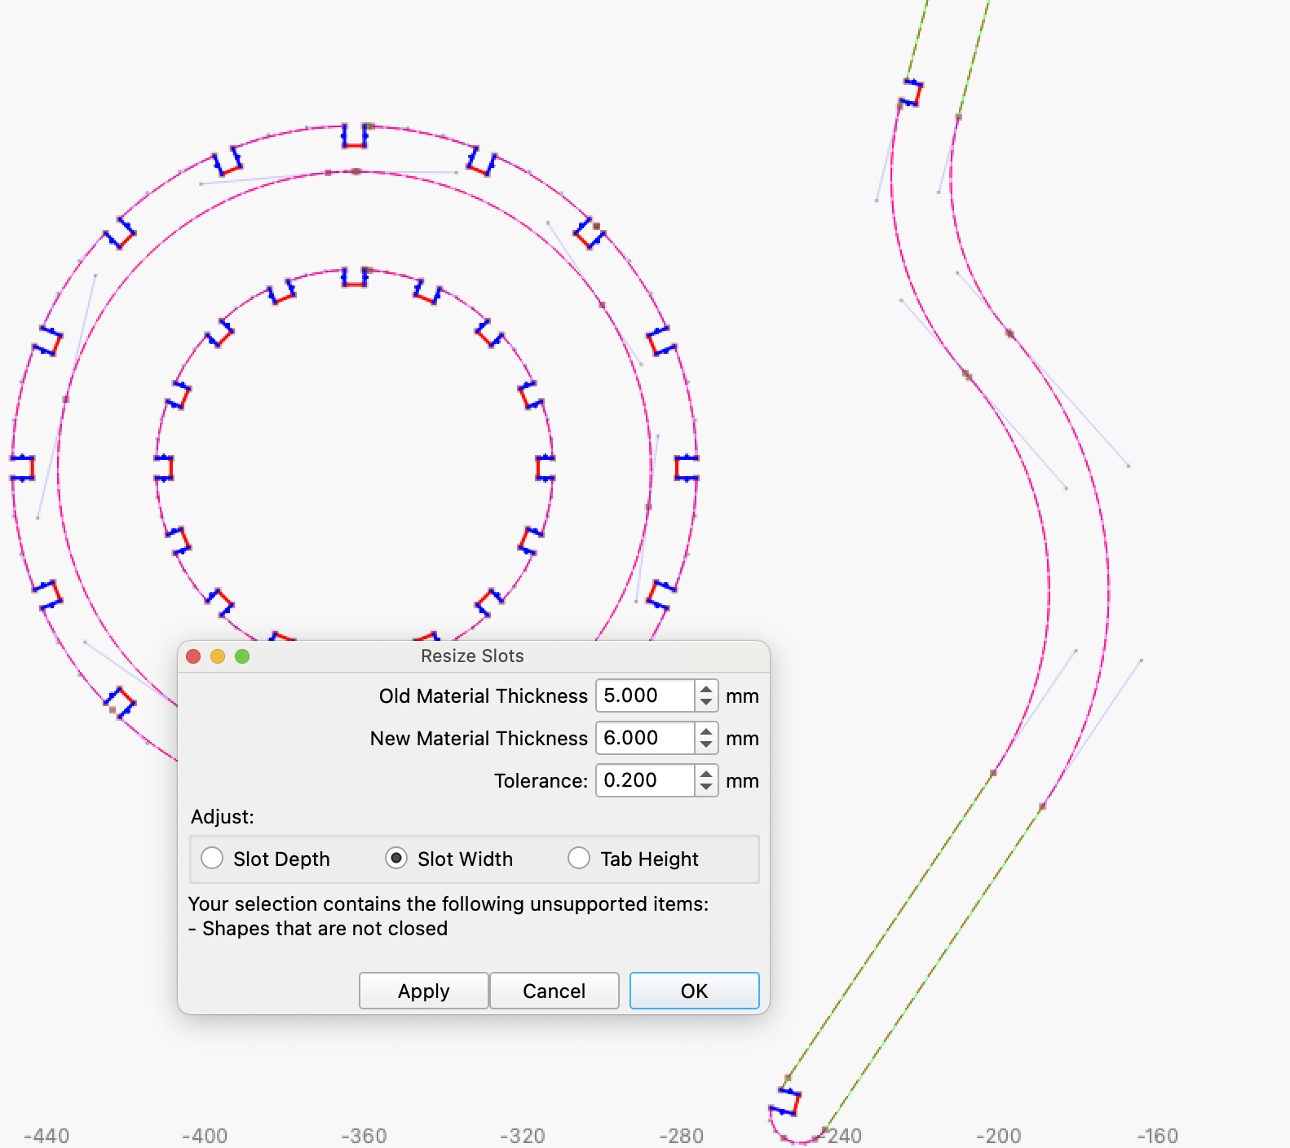This screenshot has height=1148, width=1290.
Task: Choose the Slot Width adjust option
Action: coord(396,859)
